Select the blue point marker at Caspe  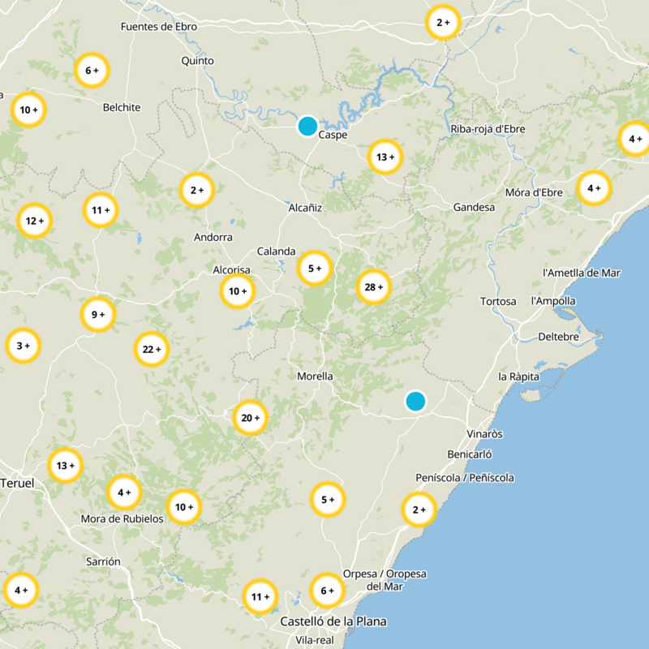click(x=307, y=127)
